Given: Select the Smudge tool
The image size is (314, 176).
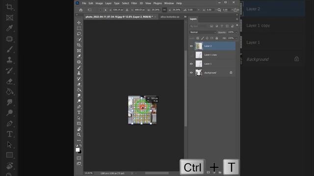Looking at the screenshot, I should click(x=79, y=96).
